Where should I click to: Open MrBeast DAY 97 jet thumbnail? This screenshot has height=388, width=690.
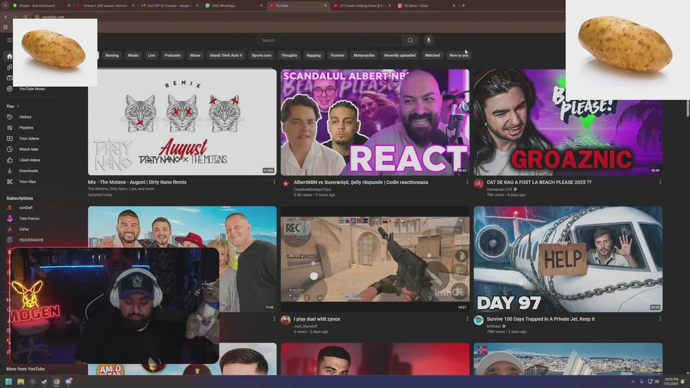tap(568, 259)
